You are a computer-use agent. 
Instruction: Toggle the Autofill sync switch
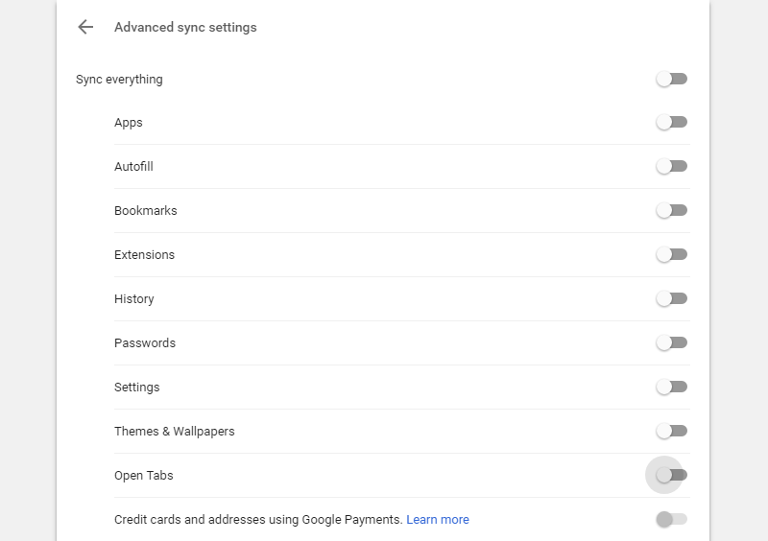pos(672,166)
